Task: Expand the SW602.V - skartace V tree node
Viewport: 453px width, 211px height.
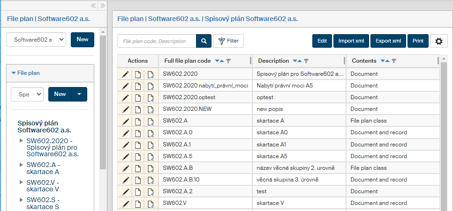Action: coord(21,182)
